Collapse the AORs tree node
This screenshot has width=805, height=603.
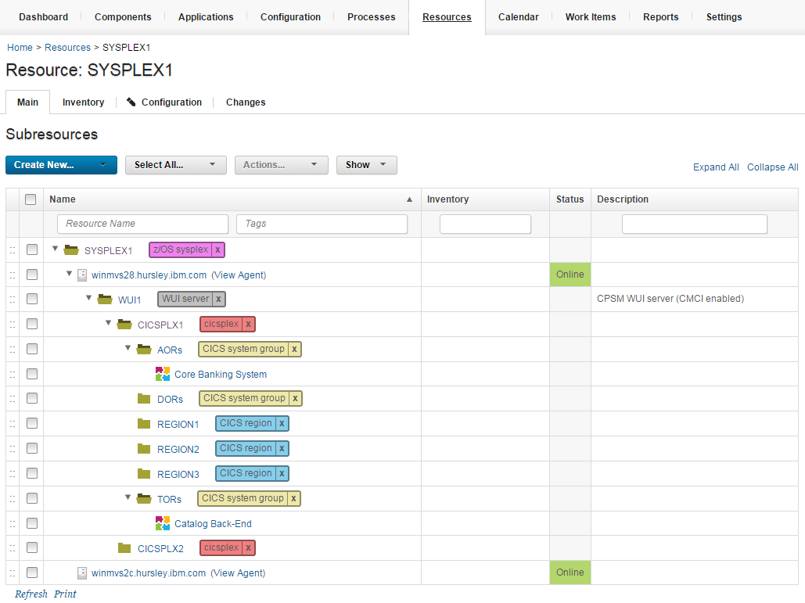click(128, 349)
